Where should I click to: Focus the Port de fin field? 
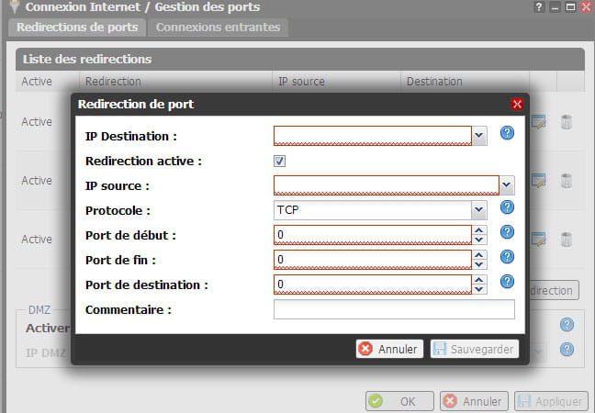373,260
